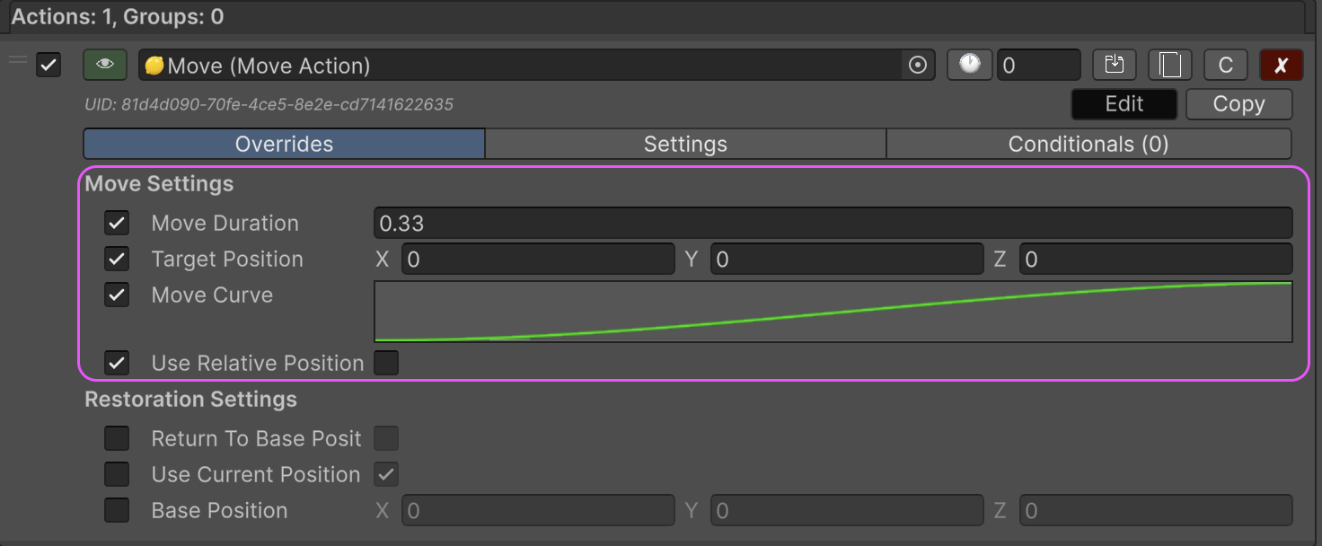This screenshot has width=1322, height=546.
Task: Grab the drag handle beside Move action
Action: point(18,60)
